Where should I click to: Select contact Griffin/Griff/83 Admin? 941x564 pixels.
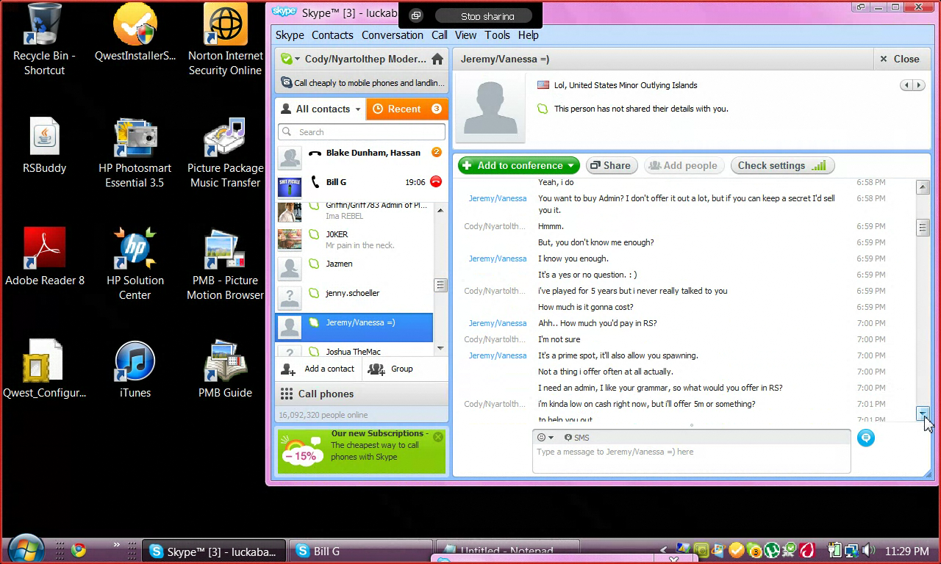354,211
